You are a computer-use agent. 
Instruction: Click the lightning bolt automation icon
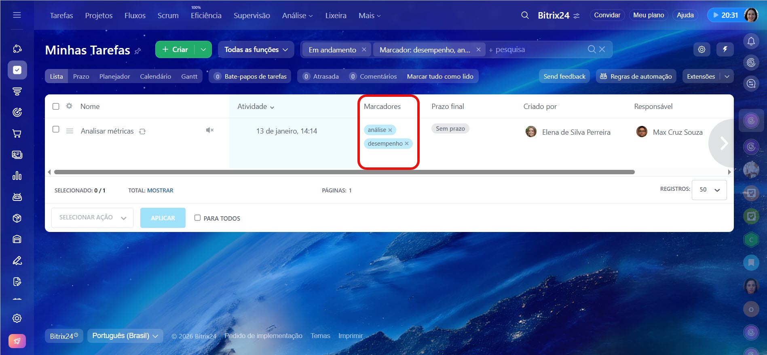point(725,49)
